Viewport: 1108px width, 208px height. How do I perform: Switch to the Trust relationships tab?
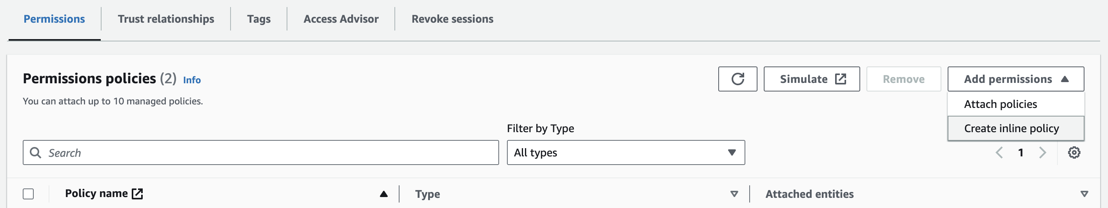(166, 19)
